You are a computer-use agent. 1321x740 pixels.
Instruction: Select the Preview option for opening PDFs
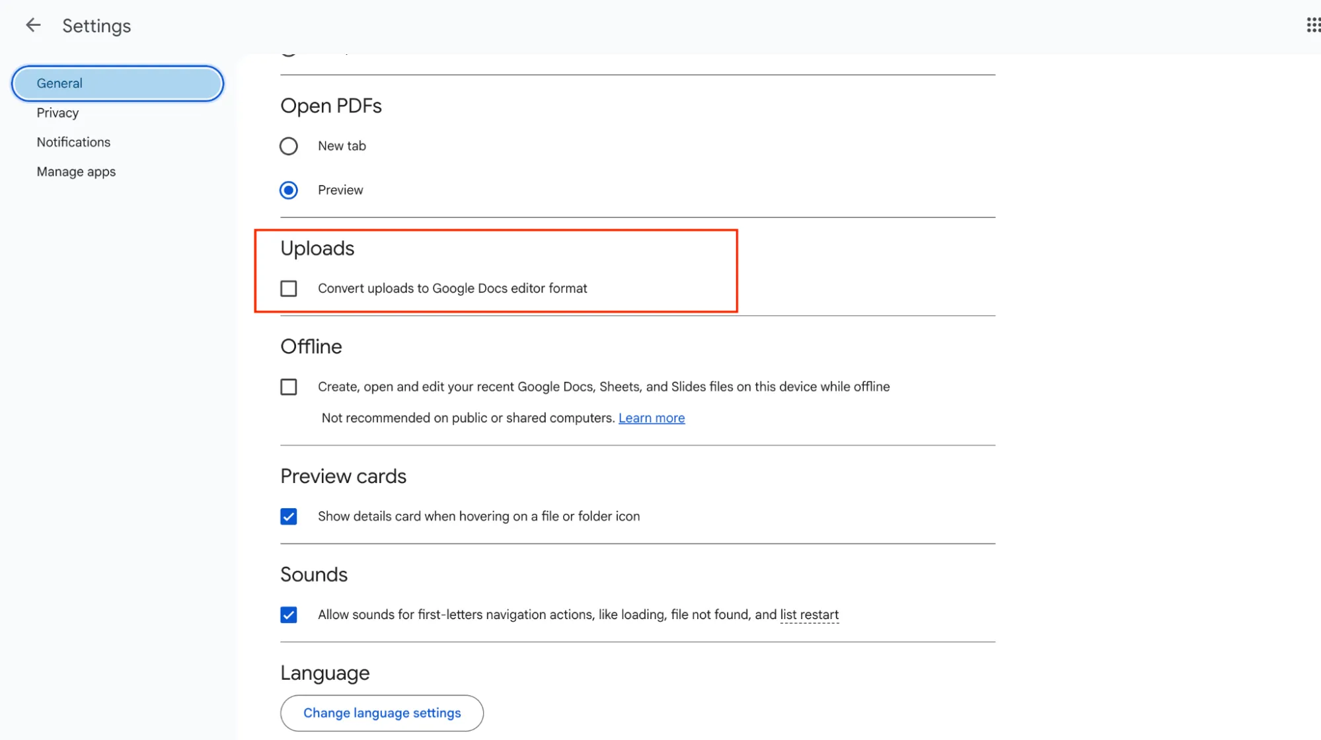[289, 190]
